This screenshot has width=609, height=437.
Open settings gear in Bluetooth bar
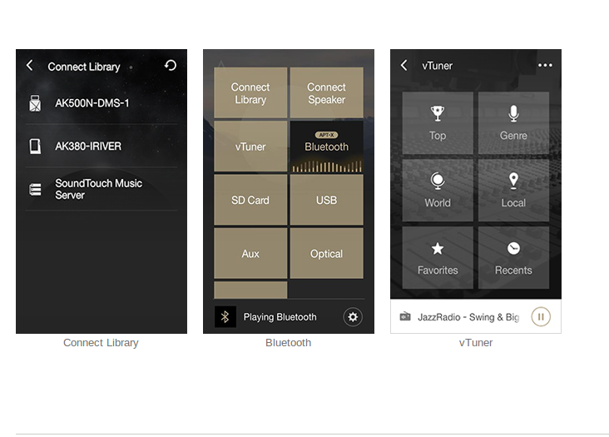pyautogui.click(x=353, y=317)
